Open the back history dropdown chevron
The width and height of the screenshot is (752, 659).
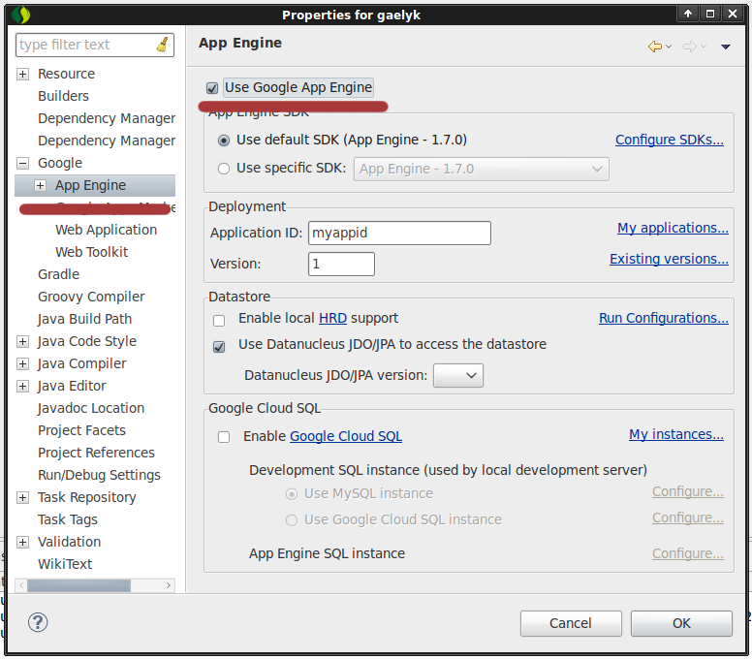669,47
